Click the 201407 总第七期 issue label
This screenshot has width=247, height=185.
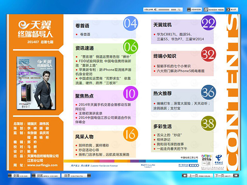(40, 42)
